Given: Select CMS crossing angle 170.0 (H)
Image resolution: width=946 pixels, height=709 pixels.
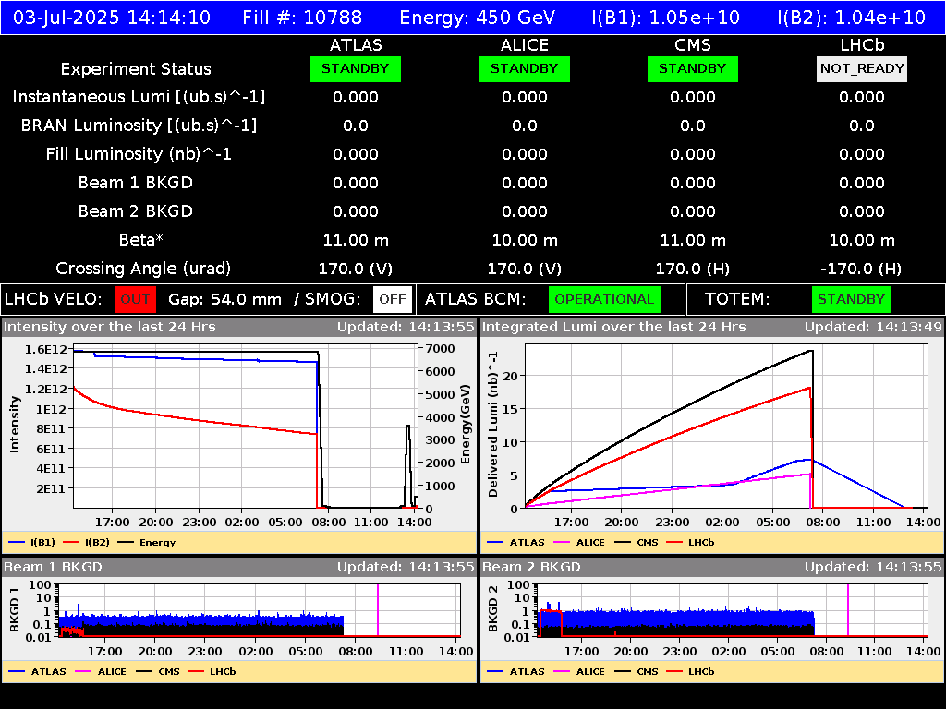Looking at the screenshot, I should tap(693, 269).
